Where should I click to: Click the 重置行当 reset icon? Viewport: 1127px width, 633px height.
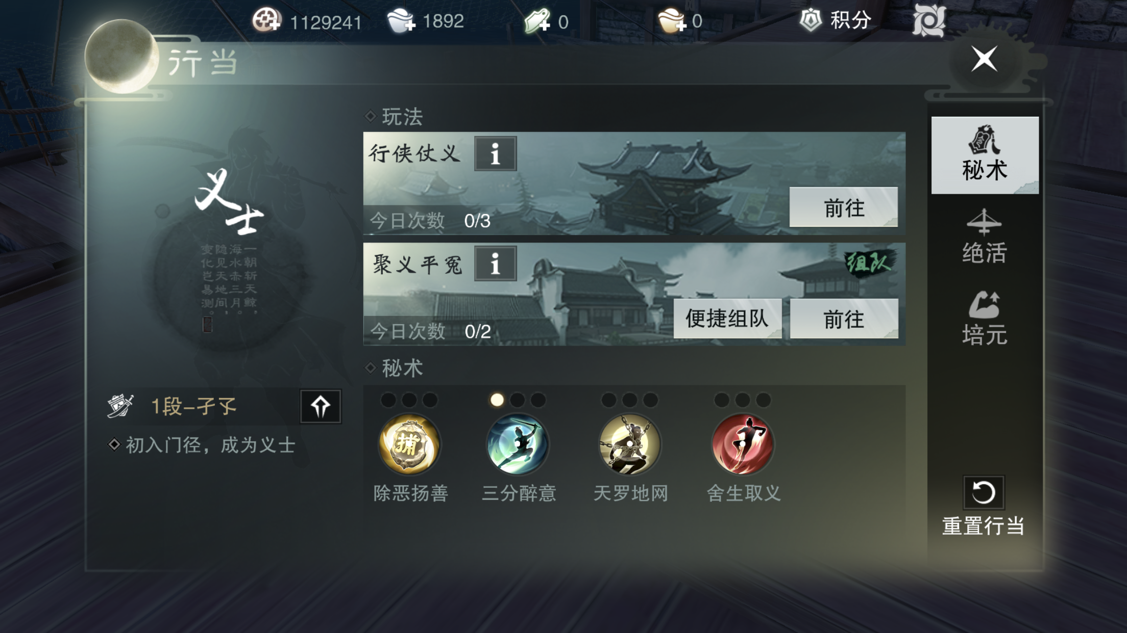click(984, 493)
